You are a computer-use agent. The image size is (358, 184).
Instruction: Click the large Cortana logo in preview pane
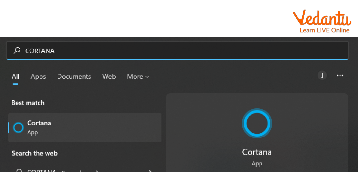point(257,123)
